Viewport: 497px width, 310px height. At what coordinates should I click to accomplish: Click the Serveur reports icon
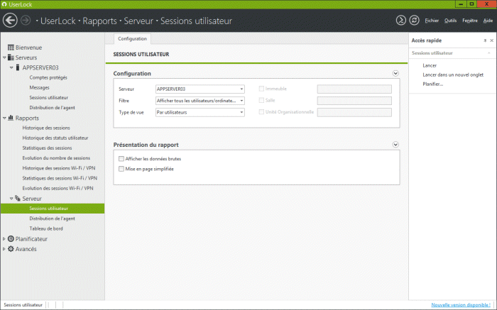(x=18, y=198)
